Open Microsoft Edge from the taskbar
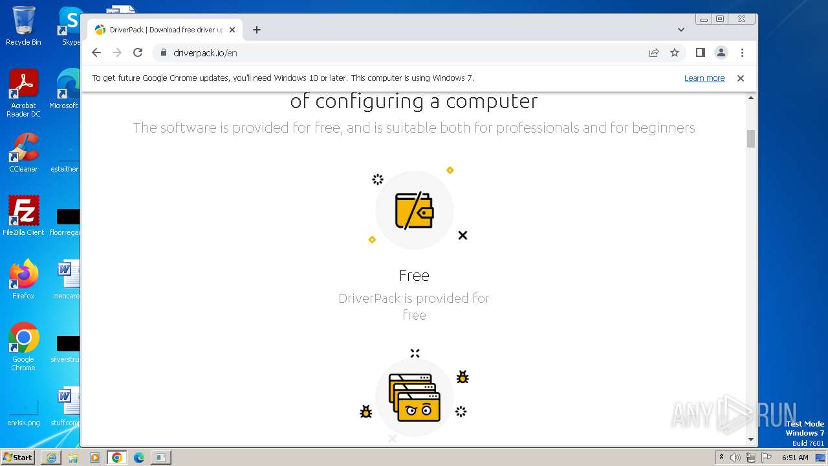Viewport: 828px width, 466px height. point(139,458)
